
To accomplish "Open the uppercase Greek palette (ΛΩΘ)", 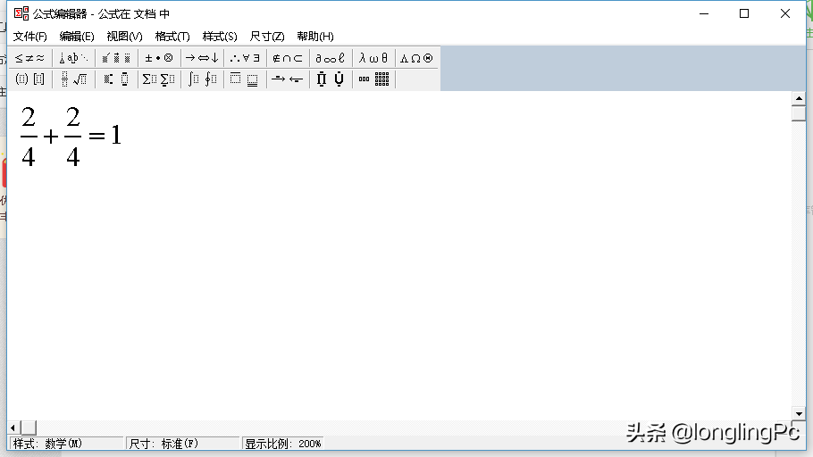I will tap(416, 58).
